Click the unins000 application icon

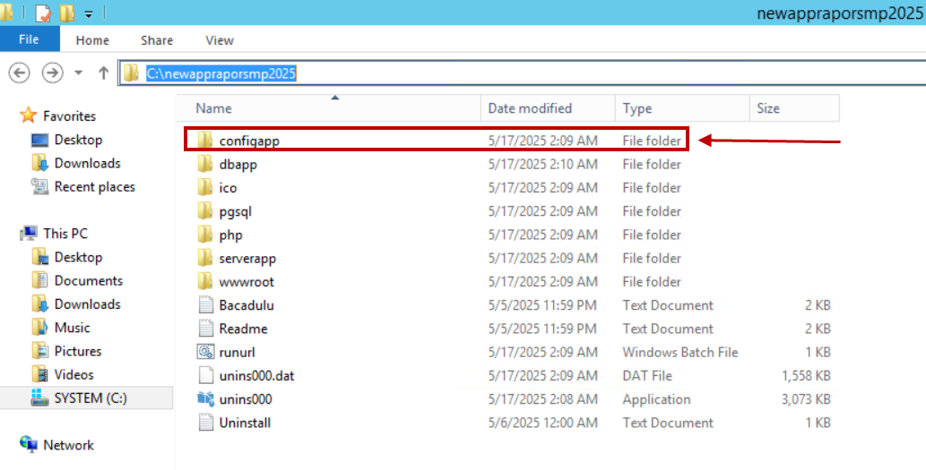tap(205, 399)
